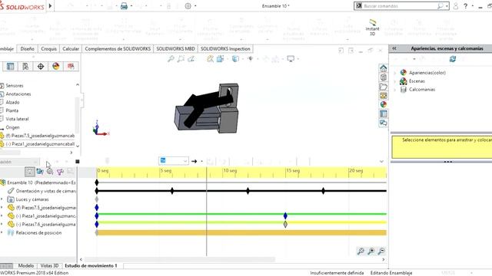Open the ConfigurationManager crosshair tab
Viewport: 492px width, 276px height.
[41, 67]
